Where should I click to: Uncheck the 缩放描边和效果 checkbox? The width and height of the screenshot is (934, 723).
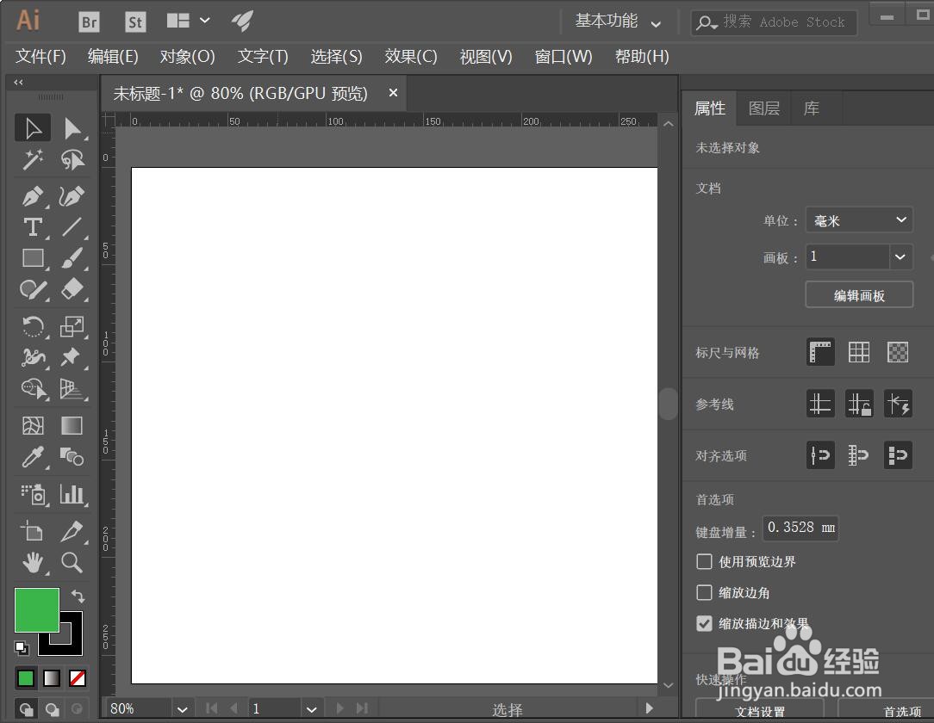pyautogui.click(x=704, y=624)
